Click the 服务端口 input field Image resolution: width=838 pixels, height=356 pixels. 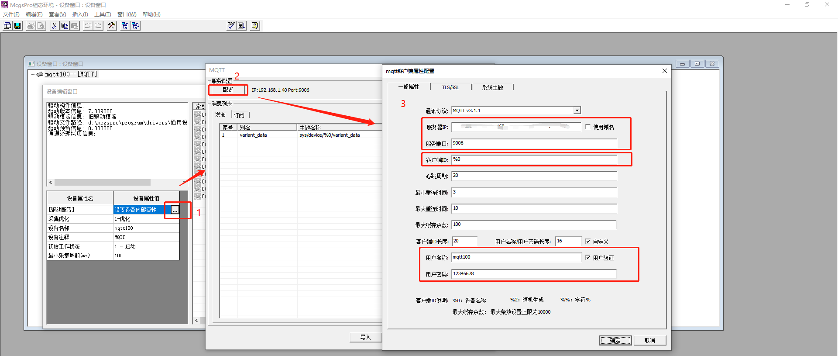534,143
